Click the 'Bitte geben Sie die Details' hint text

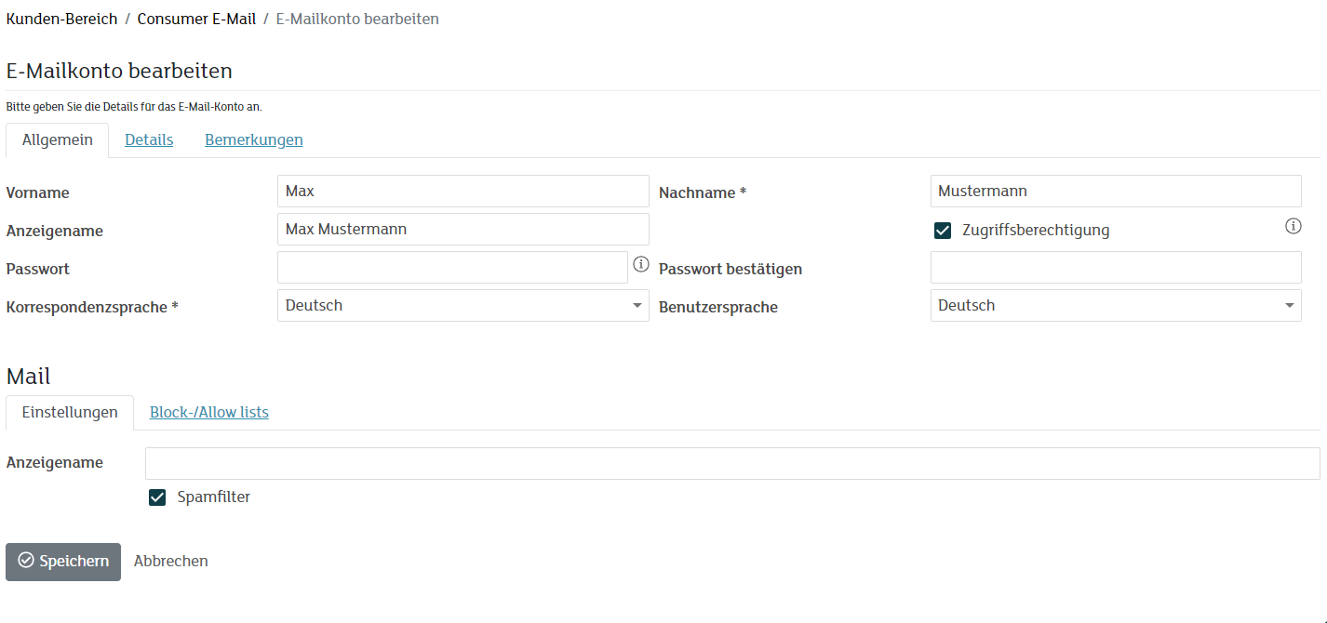(134, 107)
